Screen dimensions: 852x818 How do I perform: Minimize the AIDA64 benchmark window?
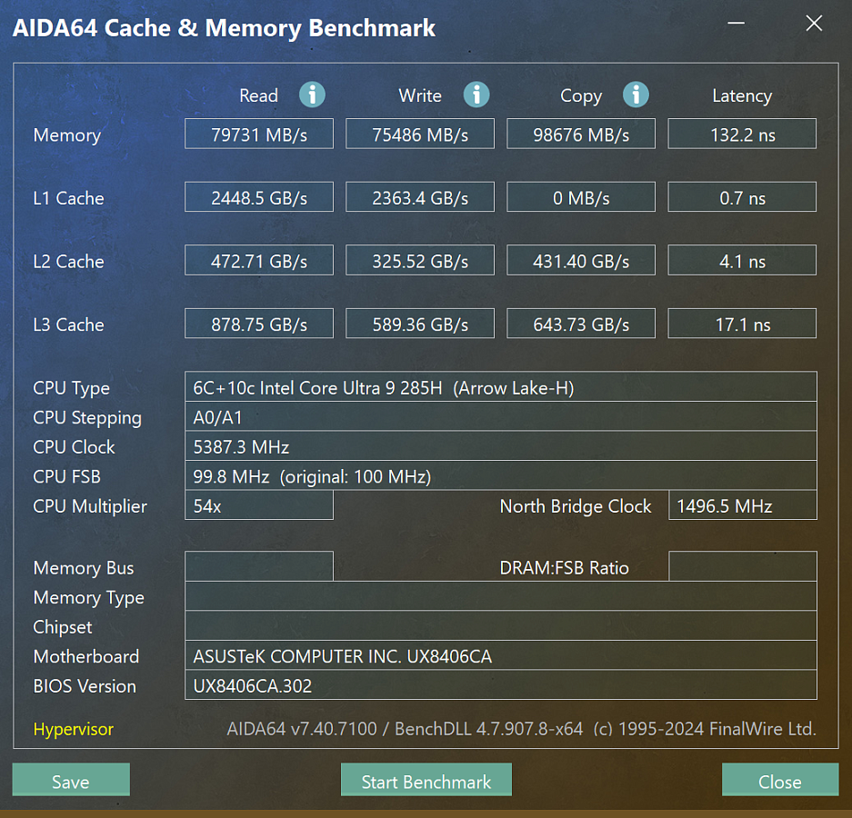click(x=737, y=23)
